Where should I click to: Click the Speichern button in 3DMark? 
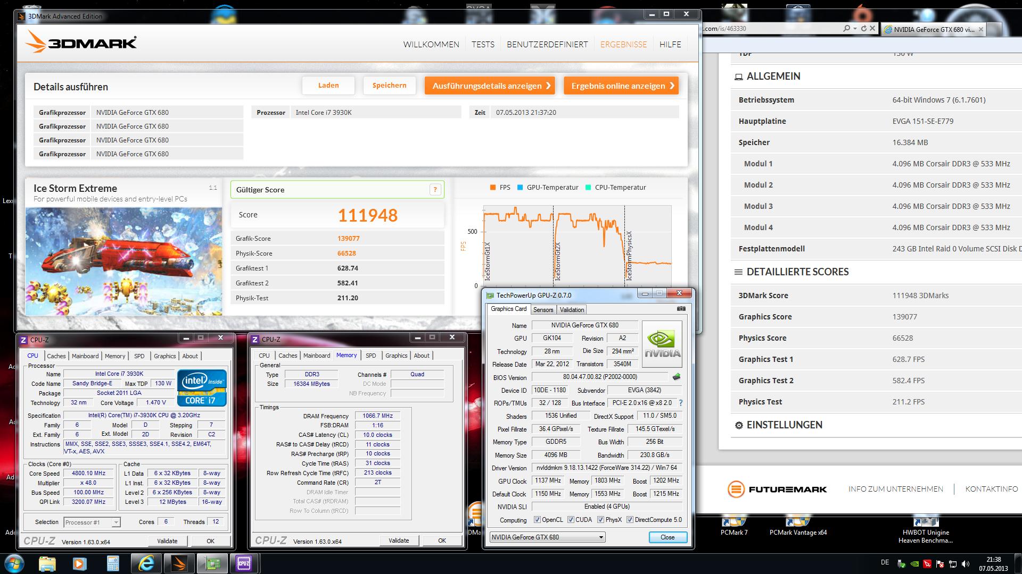(390, 85)
